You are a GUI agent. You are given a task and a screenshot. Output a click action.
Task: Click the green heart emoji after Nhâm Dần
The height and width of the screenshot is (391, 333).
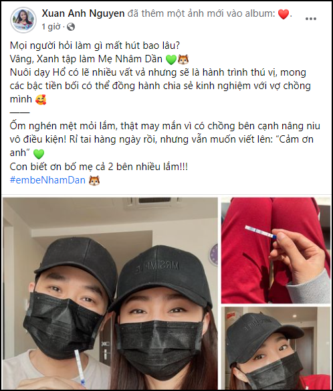171,60
